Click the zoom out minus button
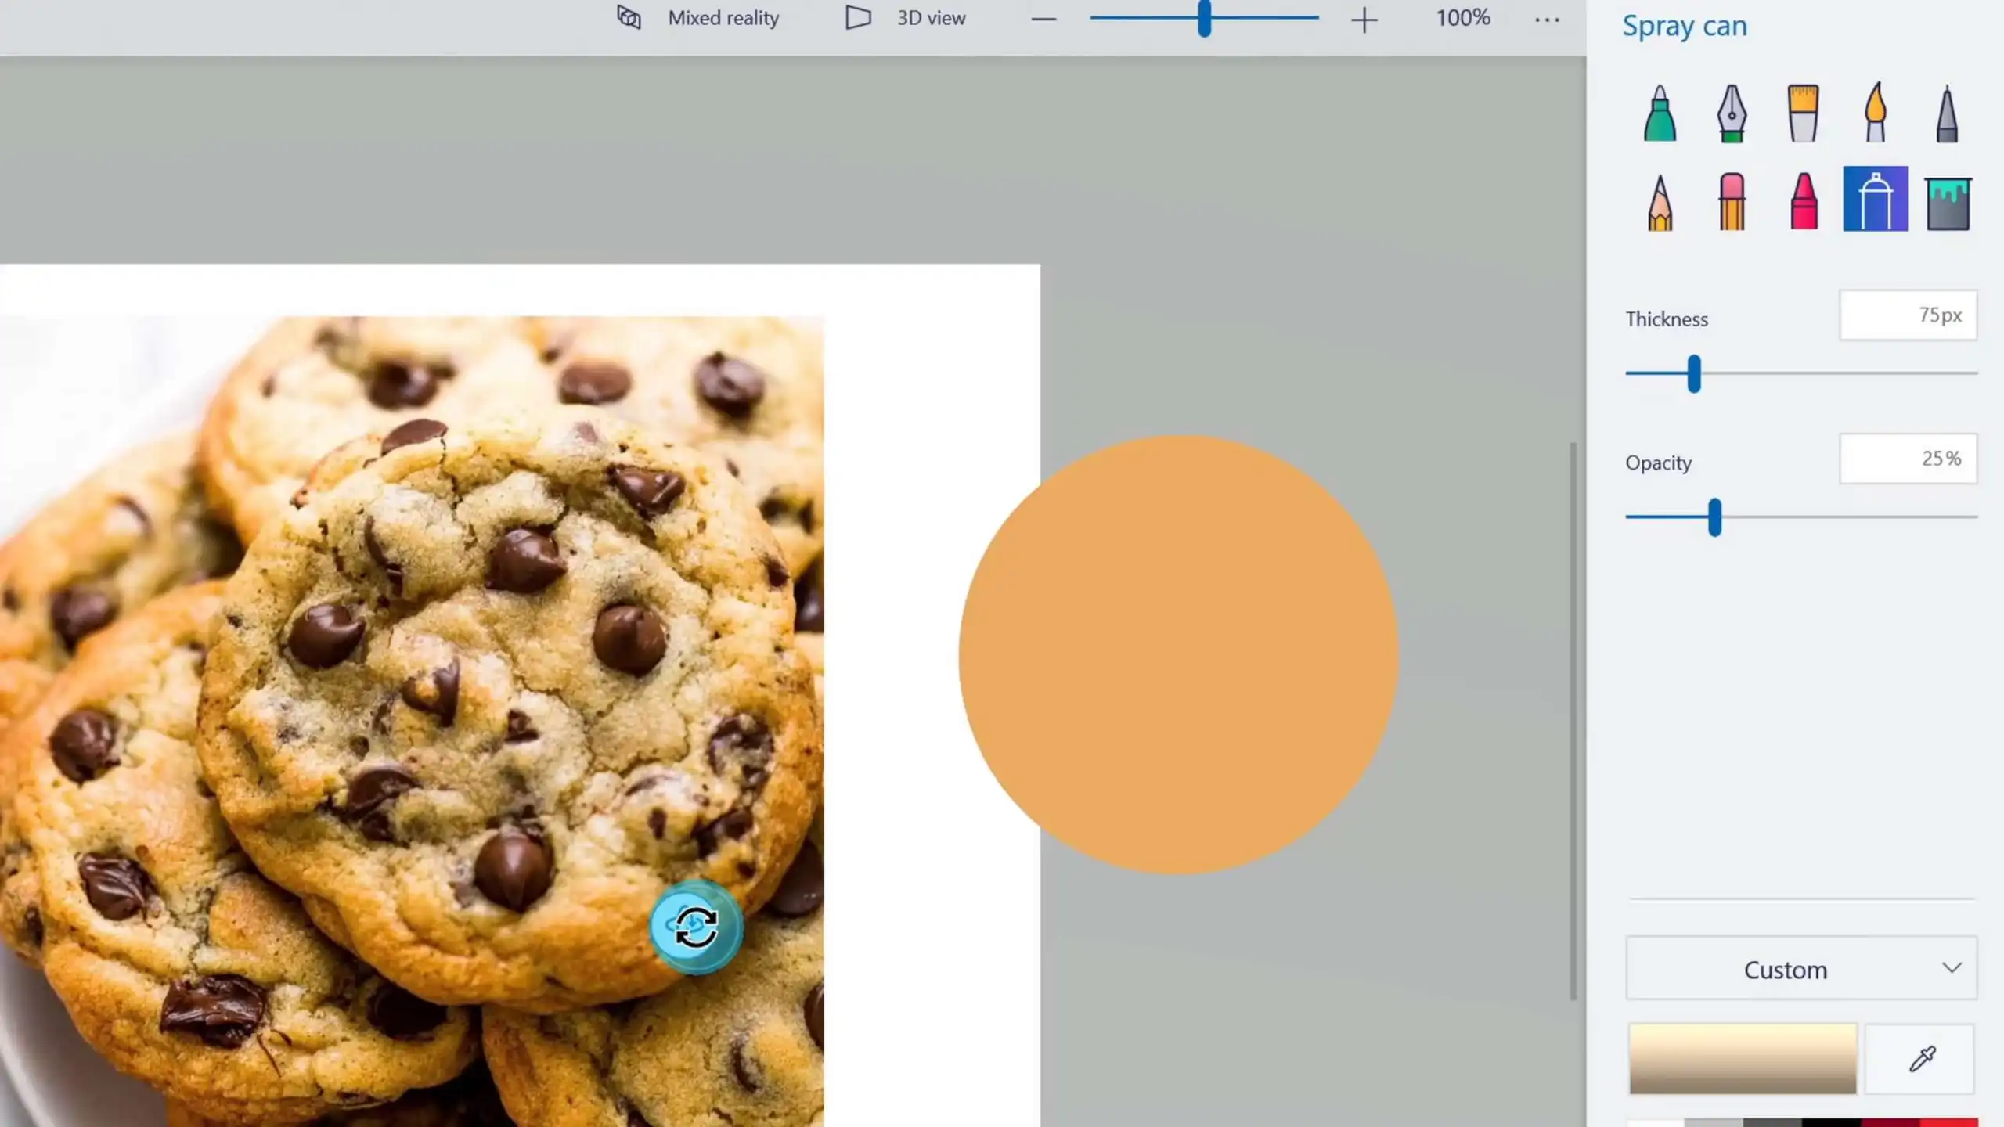2004x1127 pixels. [x=1043, y=20]
